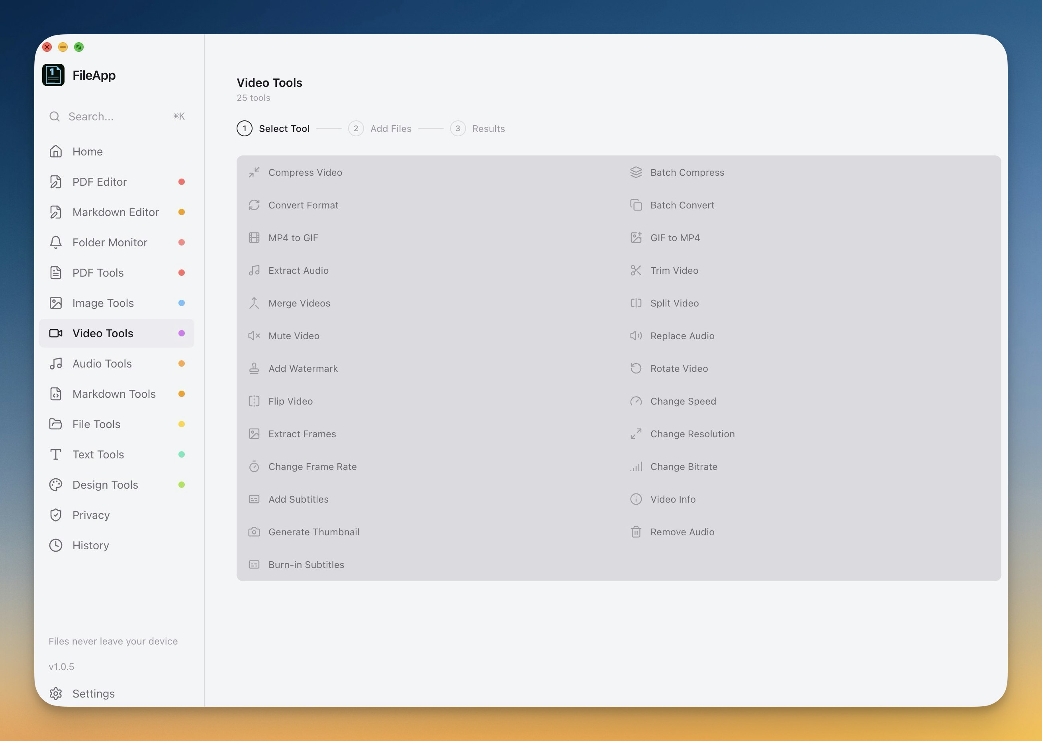Click the Compress Video icon
The image size is (1042, 741).
[254, 173]
